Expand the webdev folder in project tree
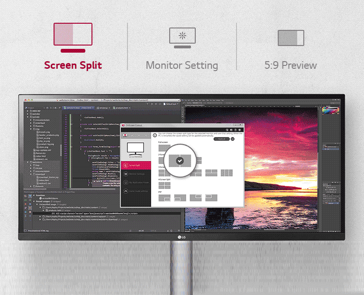 pos(27,114)
